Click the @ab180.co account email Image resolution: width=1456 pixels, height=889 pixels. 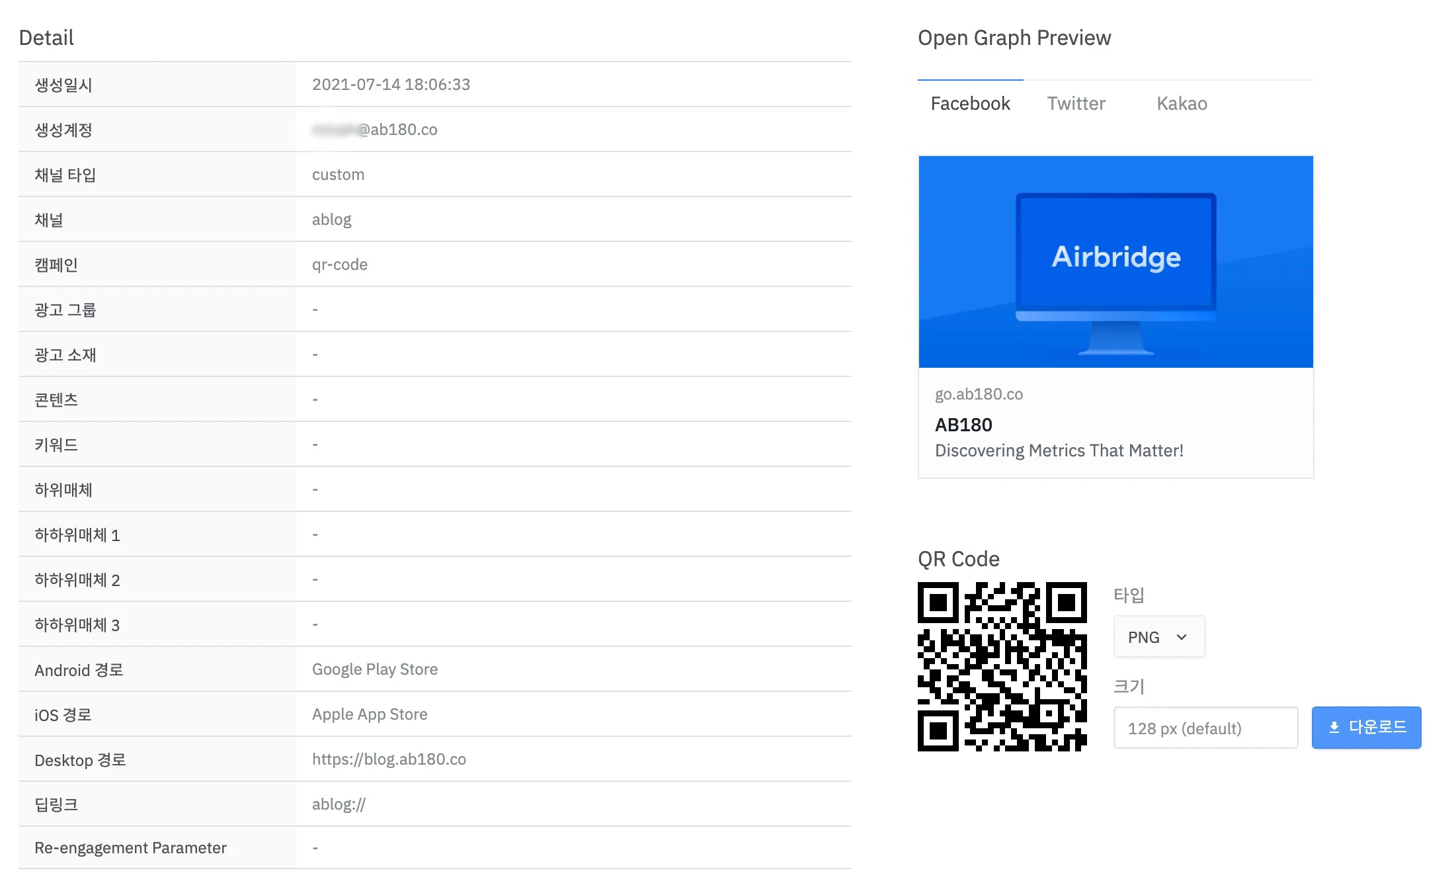[x=375, y=130]
